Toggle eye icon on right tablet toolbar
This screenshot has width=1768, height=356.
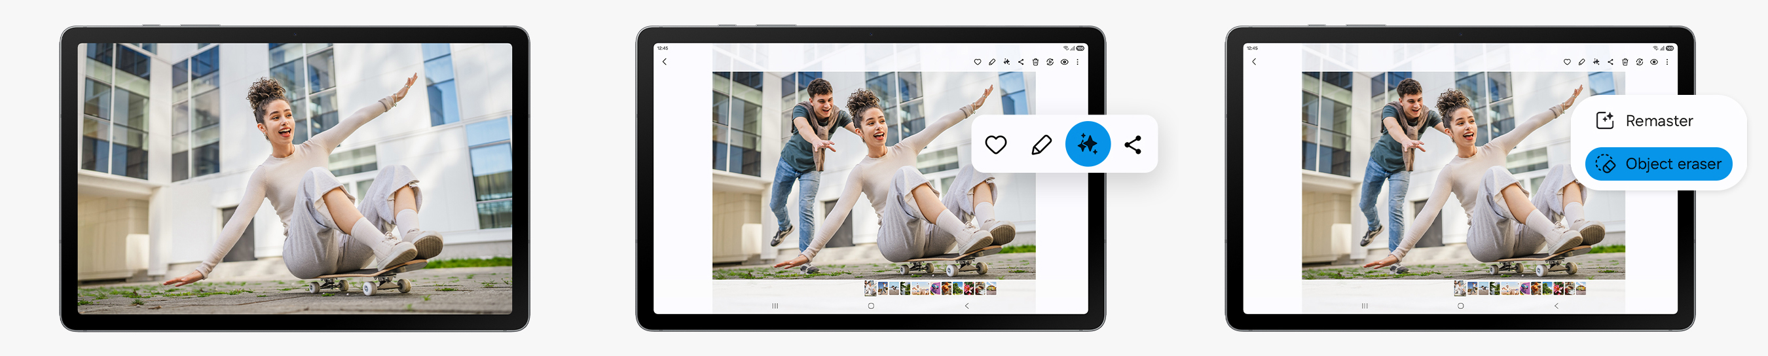(1653, 62)
